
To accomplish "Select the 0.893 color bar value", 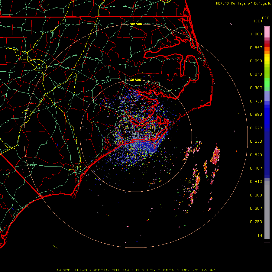I will [256, 61].
